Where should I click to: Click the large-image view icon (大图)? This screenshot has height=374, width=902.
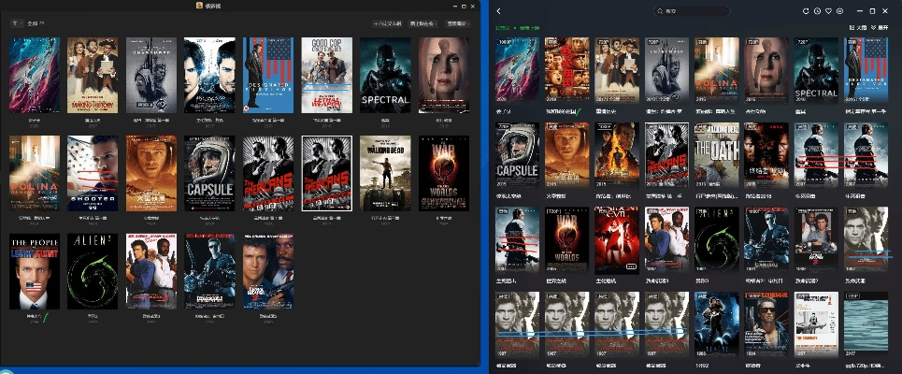857,28
